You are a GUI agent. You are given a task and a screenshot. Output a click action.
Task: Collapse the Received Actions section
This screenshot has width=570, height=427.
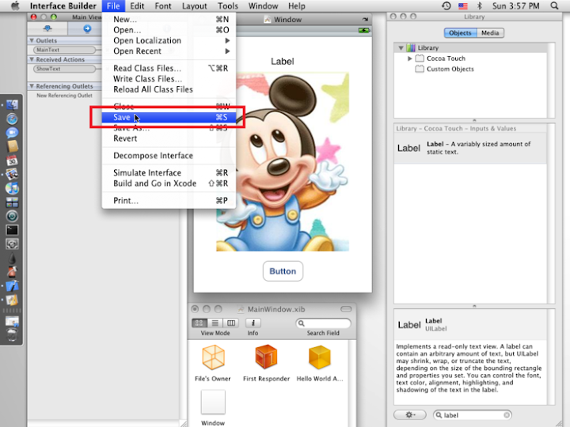[x=32, y=59]
